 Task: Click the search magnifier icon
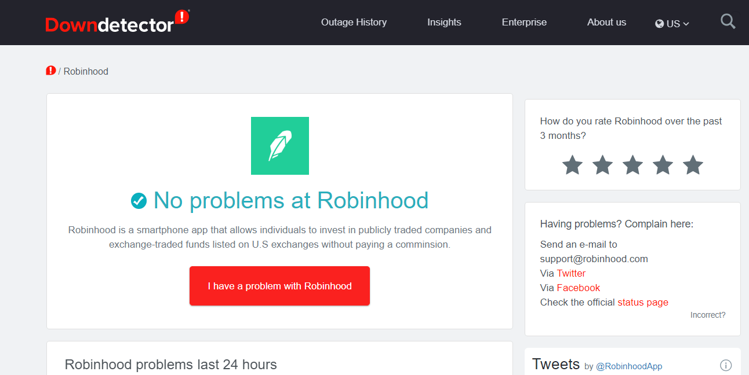tap(728, 22)
